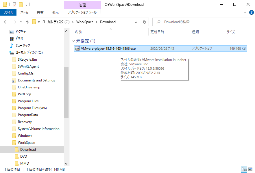Collapse the 未指定 (1) group
This screenshot has width=255, height=173.
[x=73, y=41]
